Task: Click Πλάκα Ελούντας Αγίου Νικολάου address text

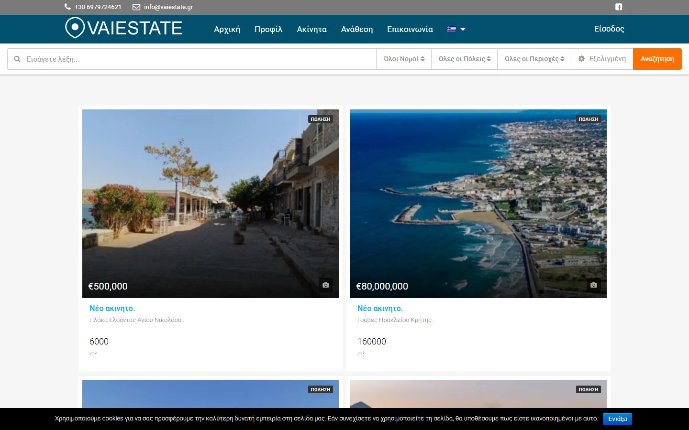Action: (x=136, y=320)
